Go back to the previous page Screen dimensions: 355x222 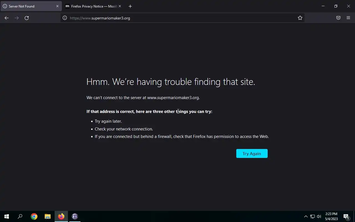pos(7,18)
